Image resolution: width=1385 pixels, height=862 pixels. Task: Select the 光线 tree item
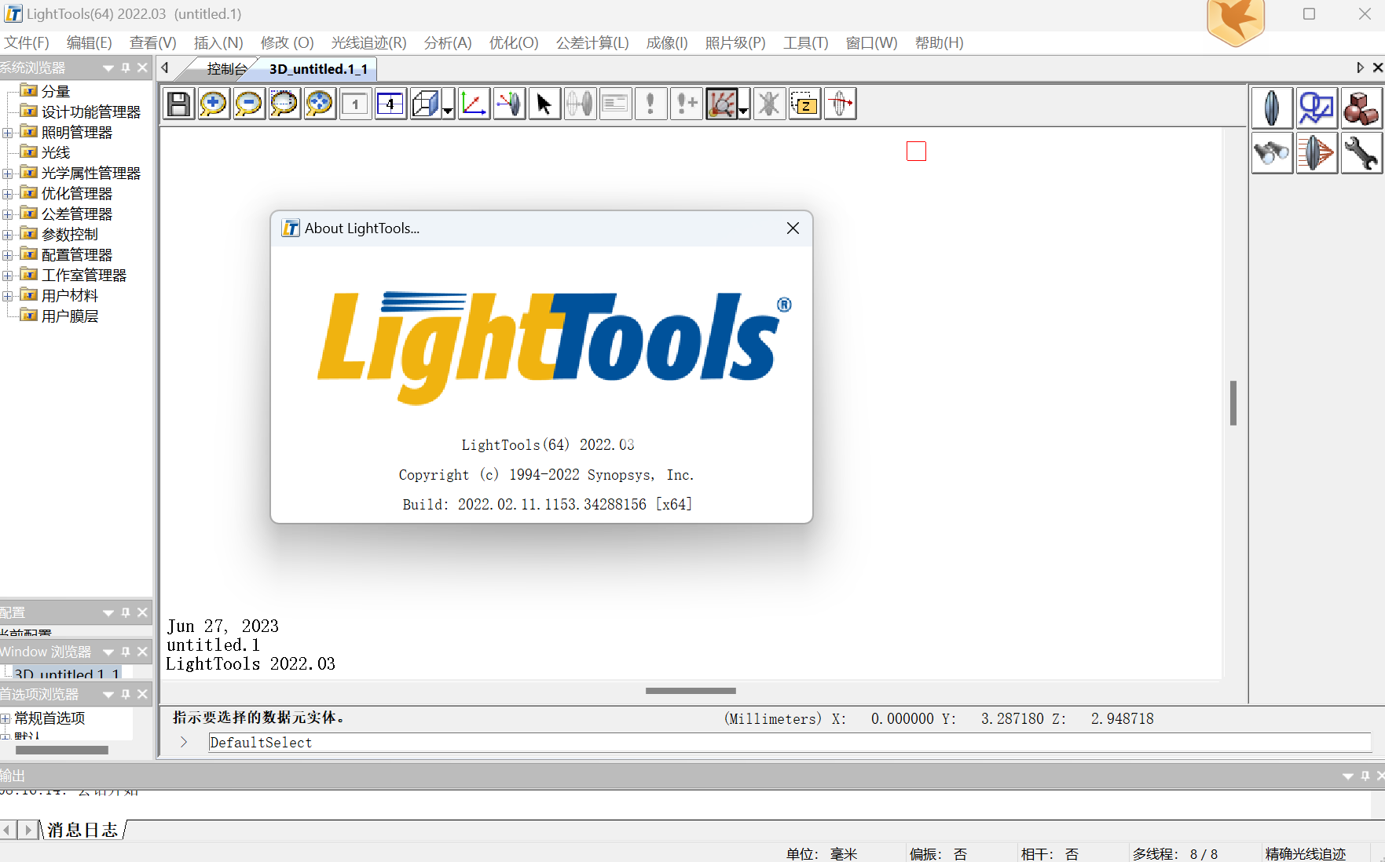(x=56, y=152)
